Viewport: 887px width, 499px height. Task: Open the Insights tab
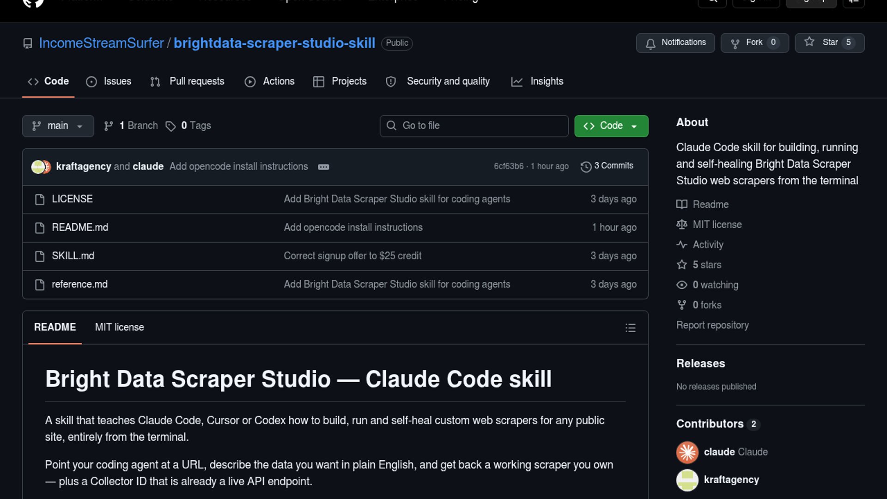(x=537, y=81)
